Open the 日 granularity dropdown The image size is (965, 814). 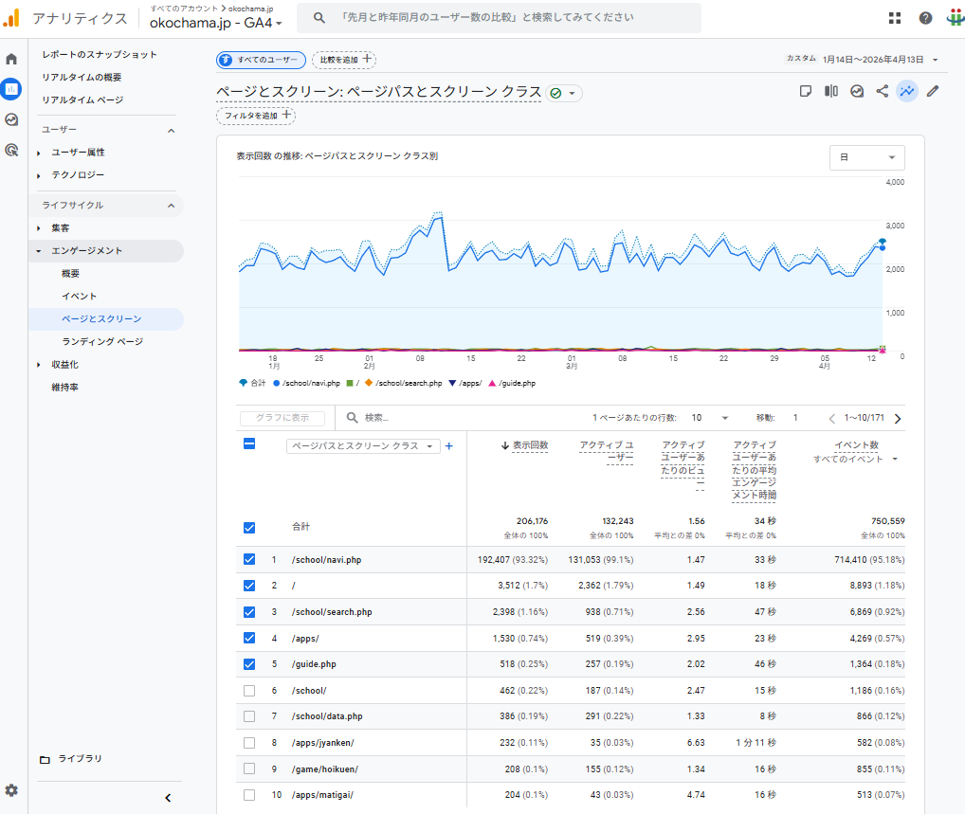(866, 157)
